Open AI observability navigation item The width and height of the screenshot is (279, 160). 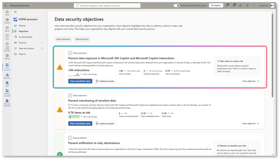click(x=25, y=37)
